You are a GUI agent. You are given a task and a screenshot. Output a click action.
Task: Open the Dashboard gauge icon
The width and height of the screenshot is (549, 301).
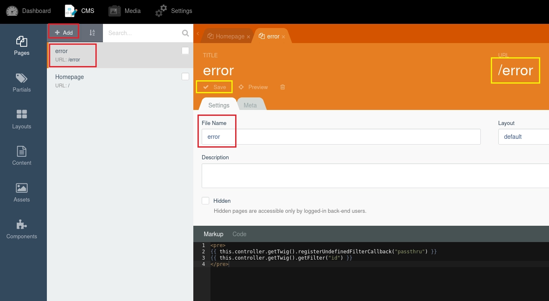pos(12,11)
